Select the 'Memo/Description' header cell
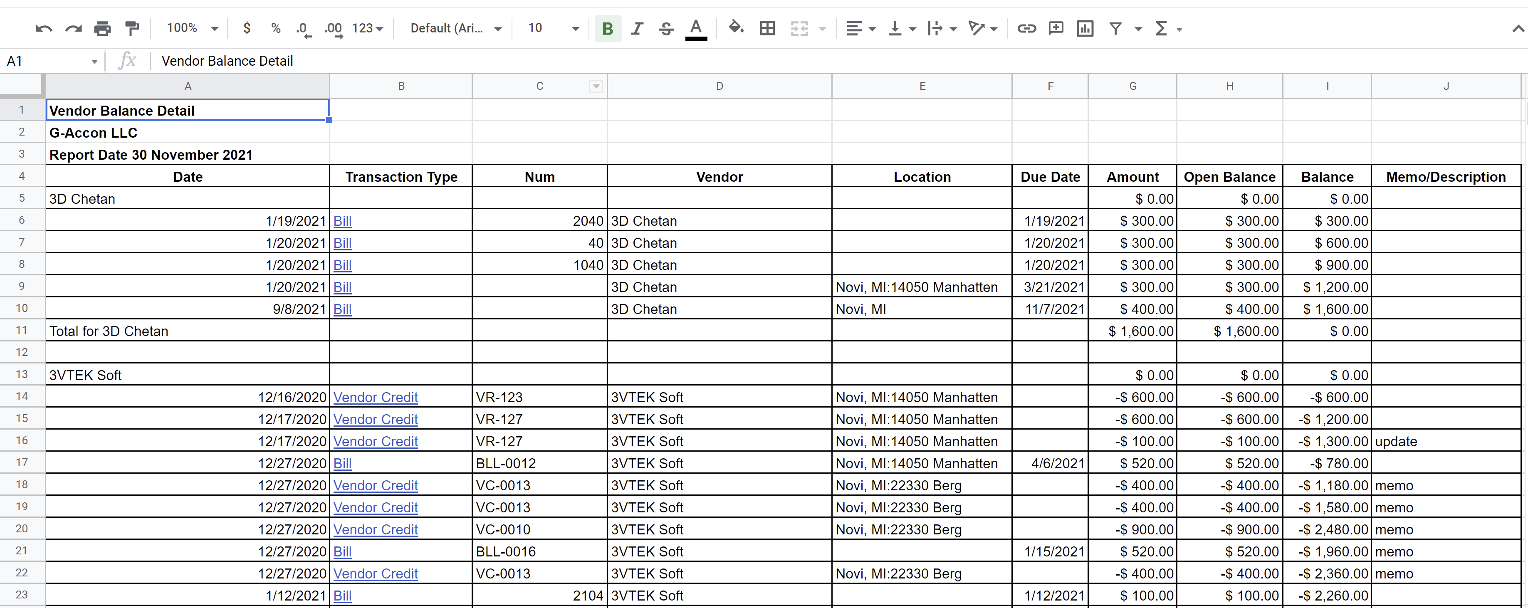 pyautogui.click(x=1446, y=177)
